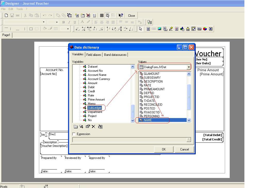
Task: Switch to the Field aliases tab
Action: click(x=94, y=55)
